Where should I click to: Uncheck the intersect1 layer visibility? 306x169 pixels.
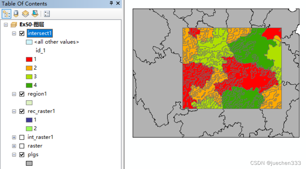[x=22, y=33]
